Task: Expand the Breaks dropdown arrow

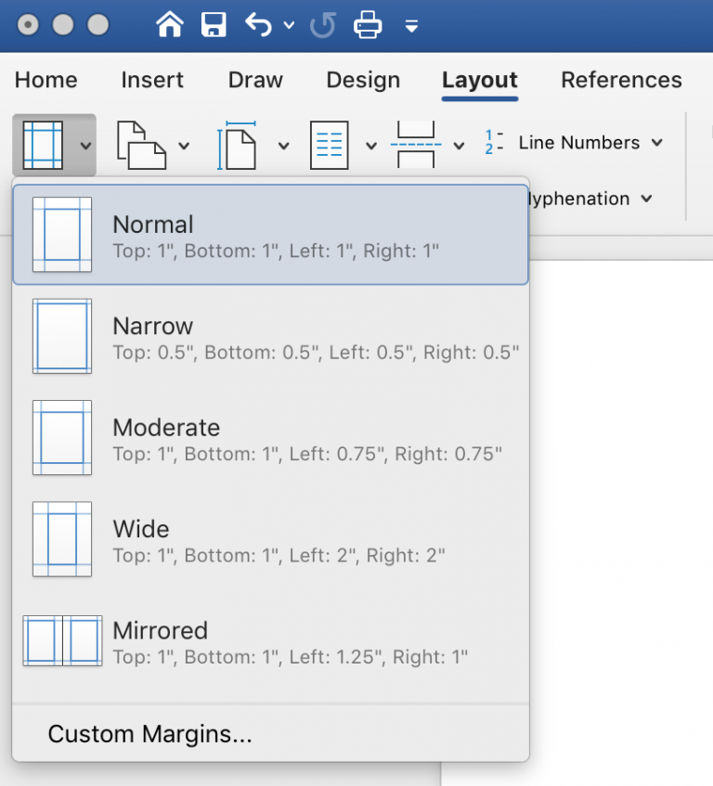Action: coord(460,146)
